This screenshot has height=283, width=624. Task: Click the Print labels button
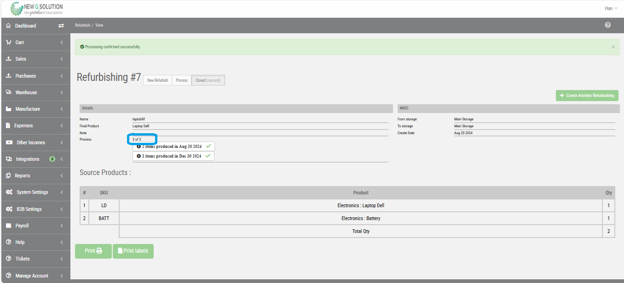point(133,251)
